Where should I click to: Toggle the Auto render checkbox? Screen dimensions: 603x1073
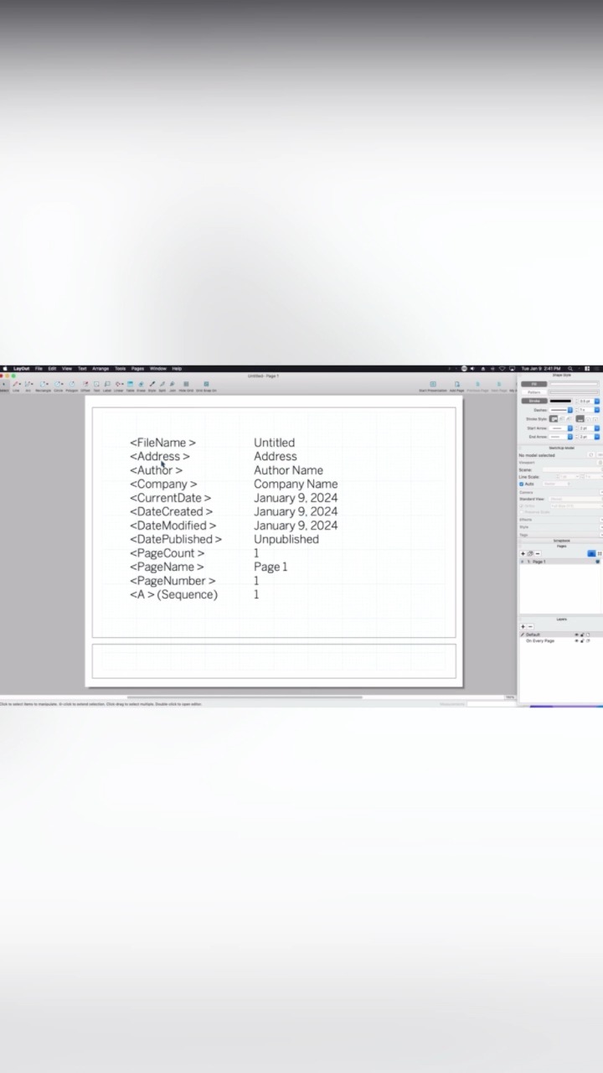[x=521, y=484]
